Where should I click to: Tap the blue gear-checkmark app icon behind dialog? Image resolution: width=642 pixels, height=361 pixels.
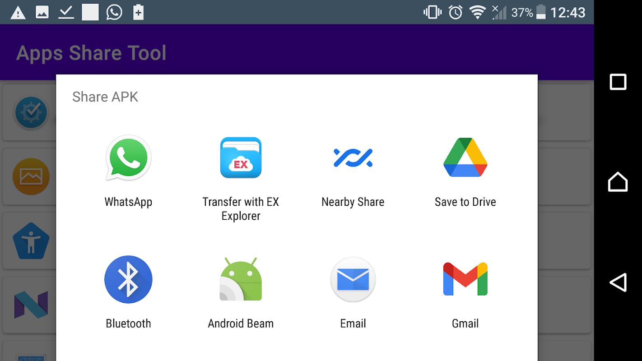coord(31,112)
